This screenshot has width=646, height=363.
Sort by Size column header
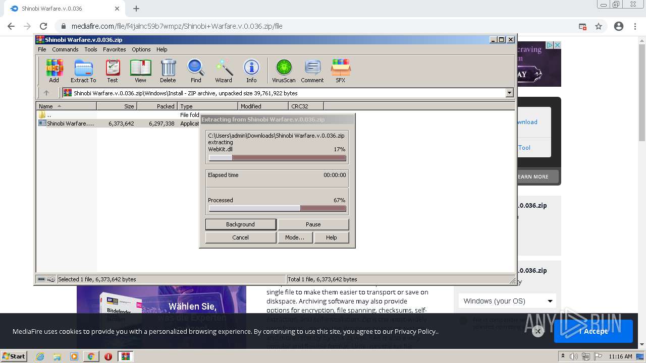[x=117, y=106]
